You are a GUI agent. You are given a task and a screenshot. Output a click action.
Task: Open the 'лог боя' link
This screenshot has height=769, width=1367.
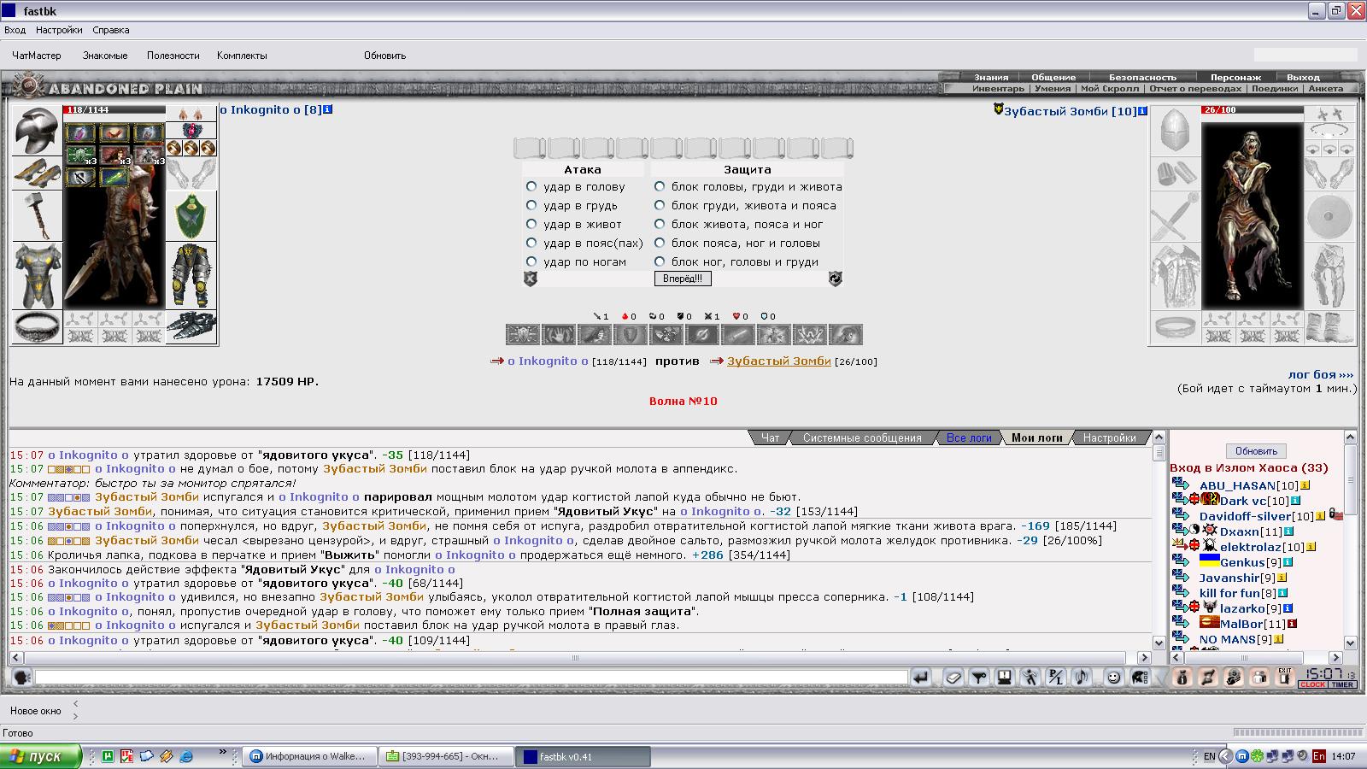1320,374
